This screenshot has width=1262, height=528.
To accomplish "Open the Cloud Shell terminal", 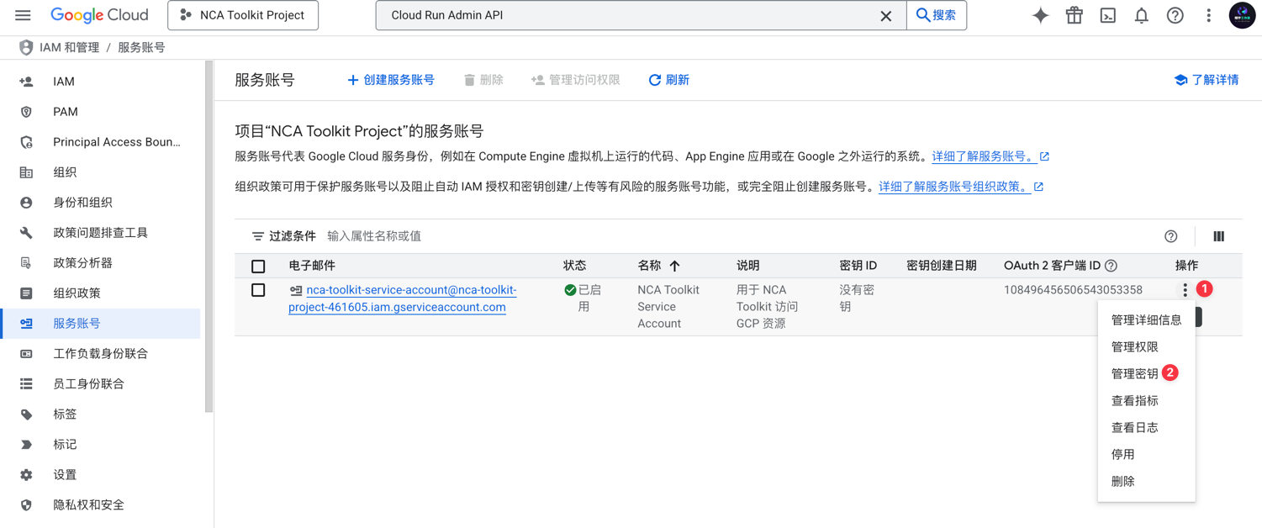I will [1107, 14].
